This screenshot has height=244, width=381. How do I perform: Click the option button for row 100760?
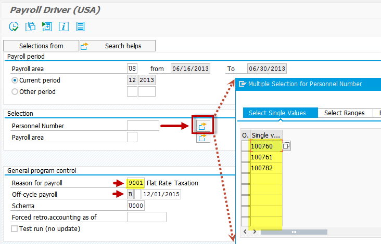tap(246, 146)
